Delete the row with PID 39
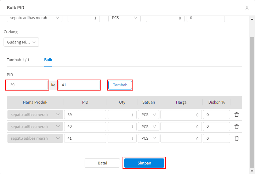 click(237, 115)
